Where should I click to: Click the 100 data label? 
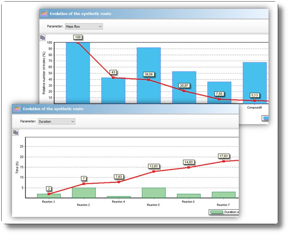pos(78,37)
